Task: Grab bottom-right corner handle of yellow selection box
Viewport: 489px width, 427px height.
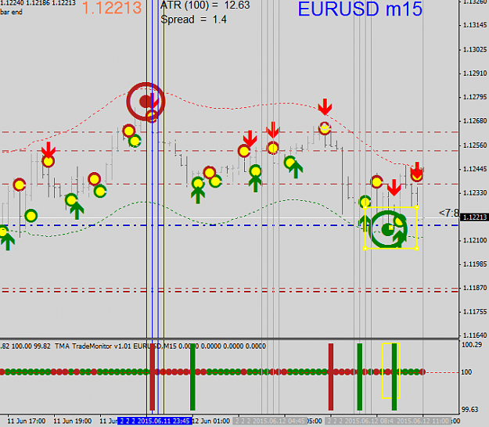Action: coord(417,249)
